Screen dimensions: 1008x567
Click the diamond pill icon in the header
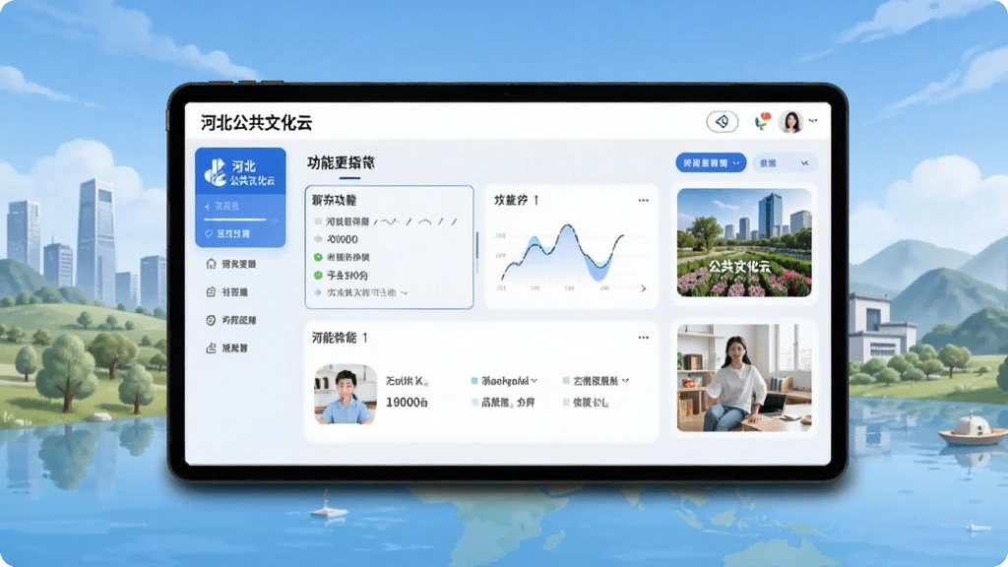722,121
